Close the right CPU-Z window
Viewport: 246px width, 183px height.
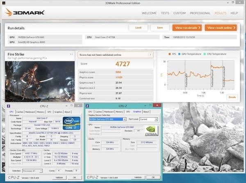point(157,105)
